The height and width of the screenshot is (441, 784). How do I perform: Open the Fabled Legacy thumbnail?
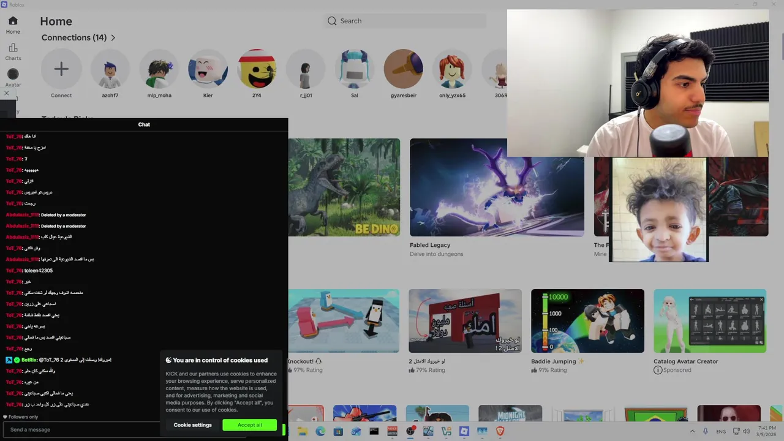[x=497, y=187]
